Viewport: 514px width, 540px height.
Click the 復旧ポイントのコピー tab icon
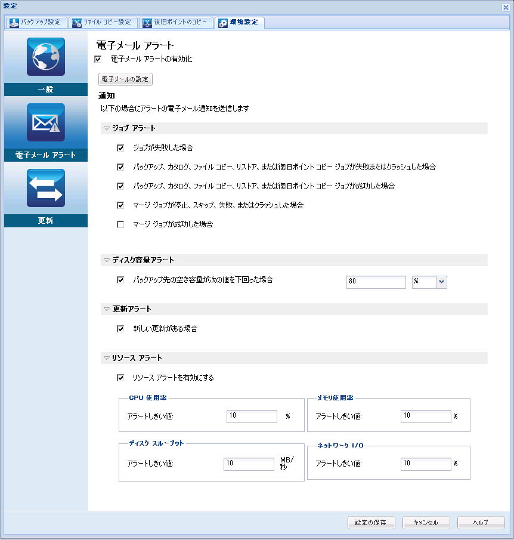pos(147,23)
